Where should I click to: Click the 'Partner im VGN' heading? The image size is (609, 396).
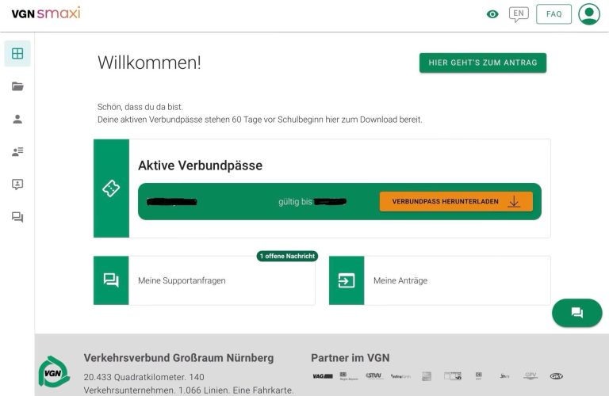(x=350, y=358)
